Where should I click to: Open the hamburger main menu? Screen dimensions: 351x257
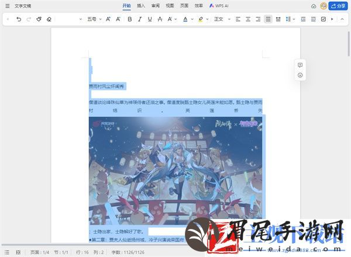click(x=8, y=6)
